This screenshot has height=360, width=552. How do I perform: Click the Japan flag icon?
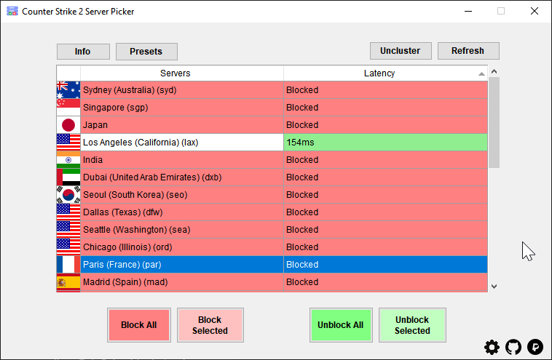[68, 125]
